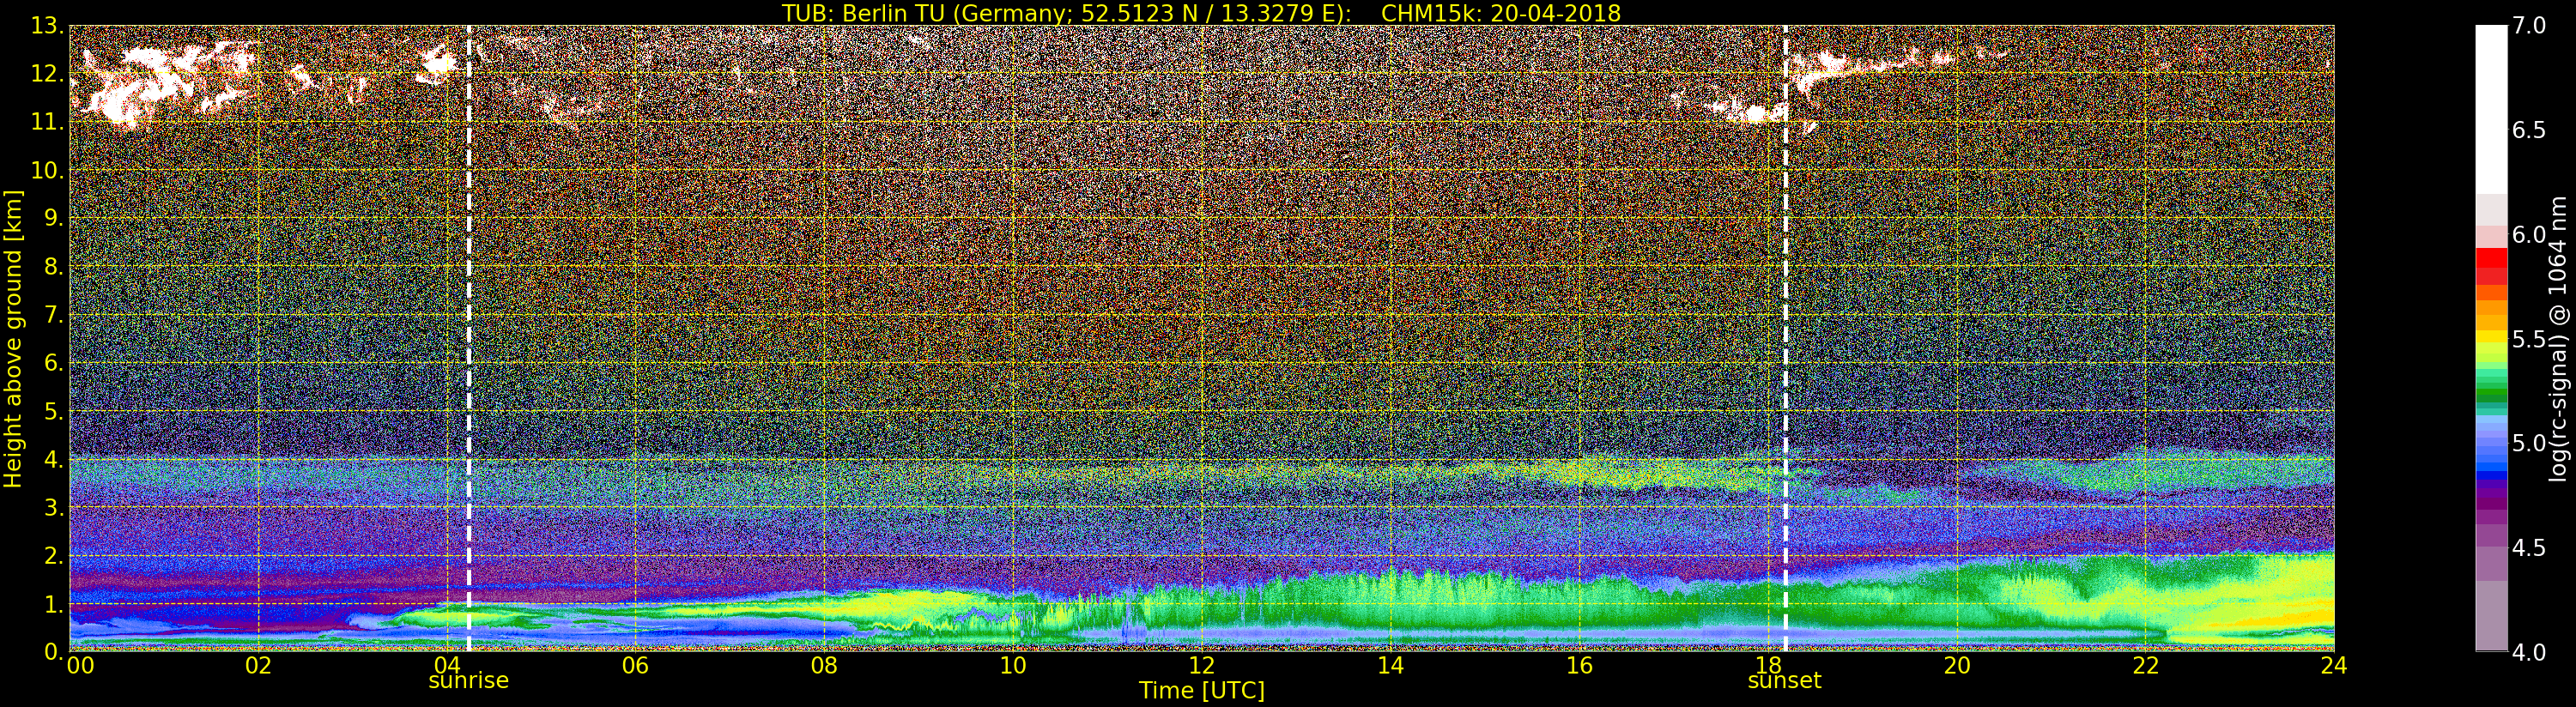Click the x-axis tick label '20'
The height and width of the screenshot is (707, 2576).
pos(1956,666)
